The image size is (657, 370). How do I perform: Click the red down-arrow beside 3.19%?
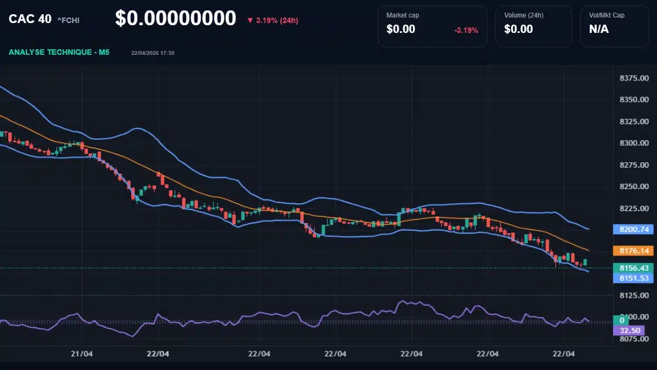pyautogui.click(x=250, y=21)
